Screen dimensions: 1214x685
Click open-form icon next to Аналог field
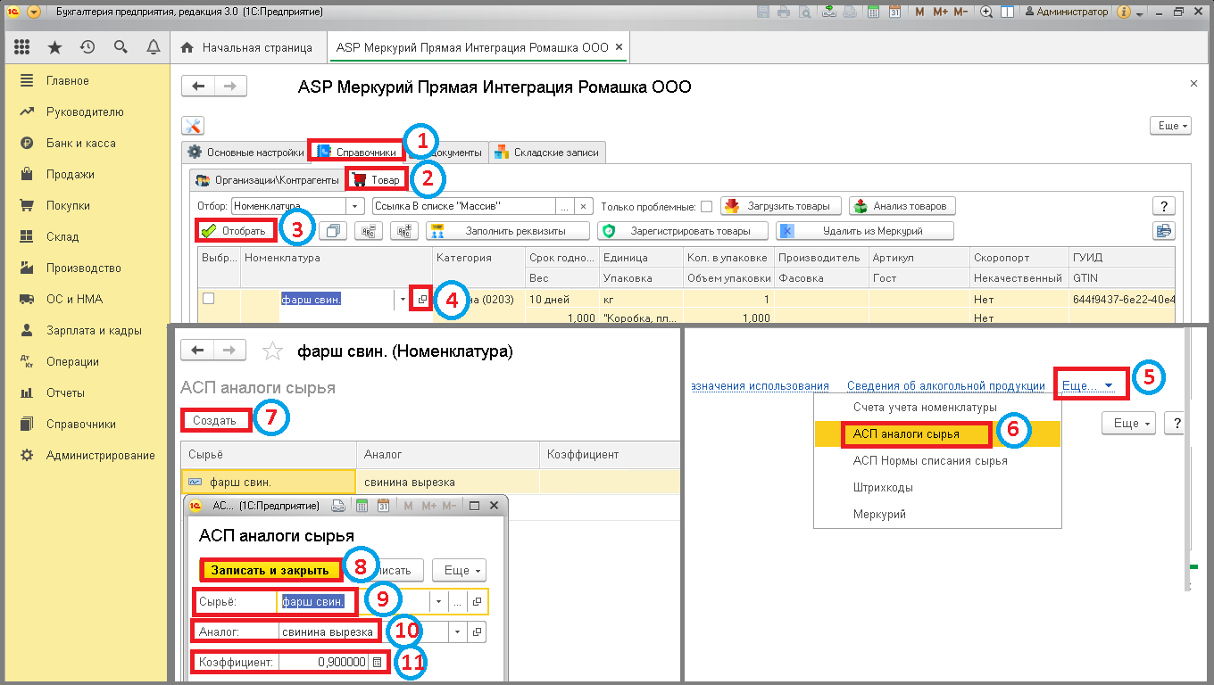(478, 631)
